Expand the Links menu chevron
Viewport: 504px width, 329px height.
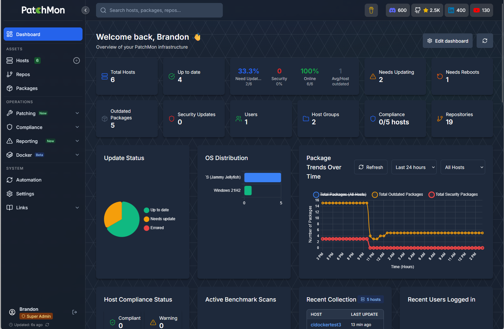coord(77,208)
